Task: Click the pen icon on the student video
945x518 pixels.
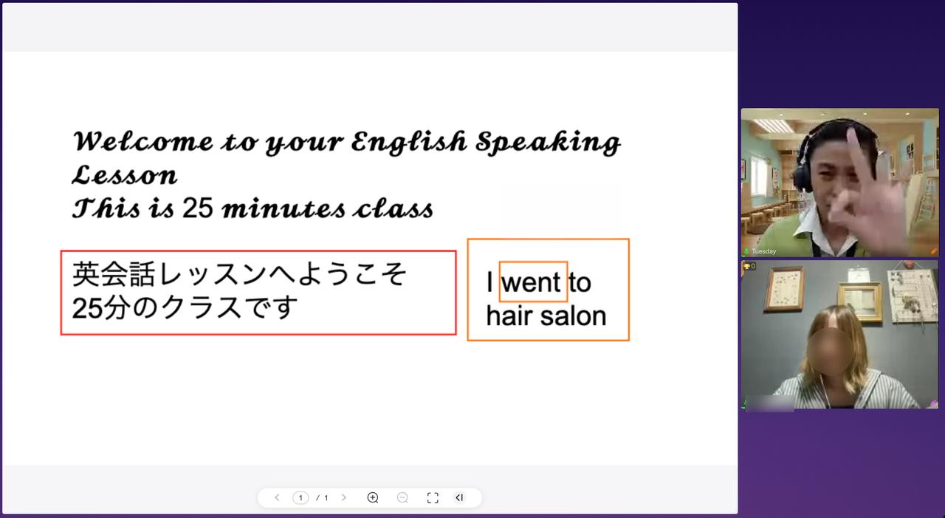Action: click(934, 403)
